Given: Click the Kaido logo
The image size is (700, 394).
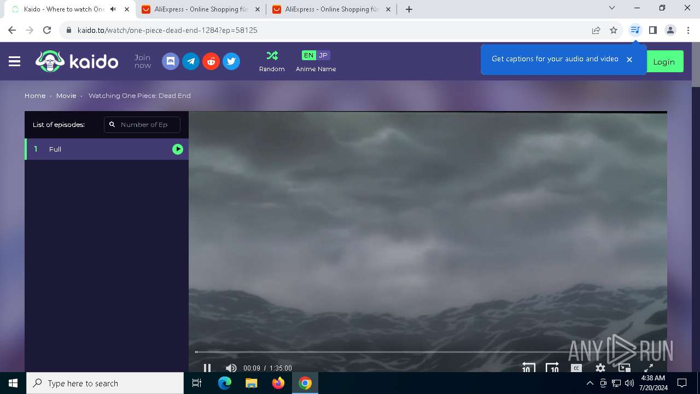Looking at the screenshot, I should click(77, 61).
